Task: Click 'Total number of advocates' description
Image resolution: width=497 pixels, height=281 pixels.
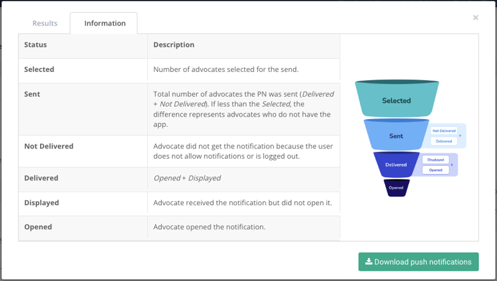Action: click(x=243, y=109)
